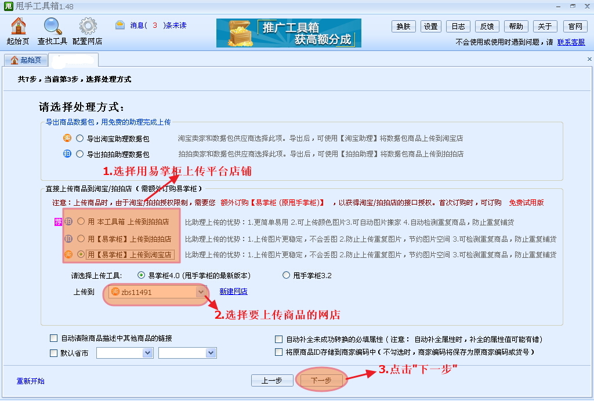Screen dimensions: 594x401
Task: Click the 新建网店 link
Action: 233,291
